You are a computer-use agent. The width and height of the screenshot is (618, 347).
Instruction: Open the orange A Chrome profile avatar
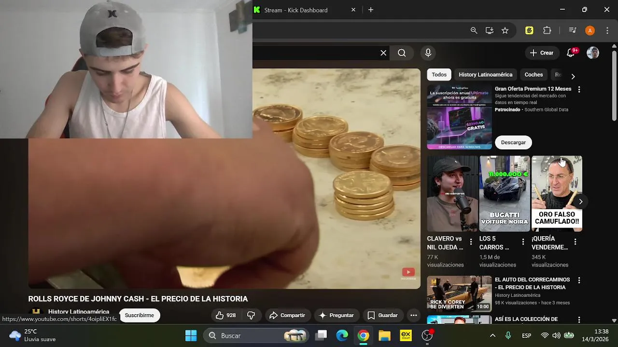tap(590, 30)
